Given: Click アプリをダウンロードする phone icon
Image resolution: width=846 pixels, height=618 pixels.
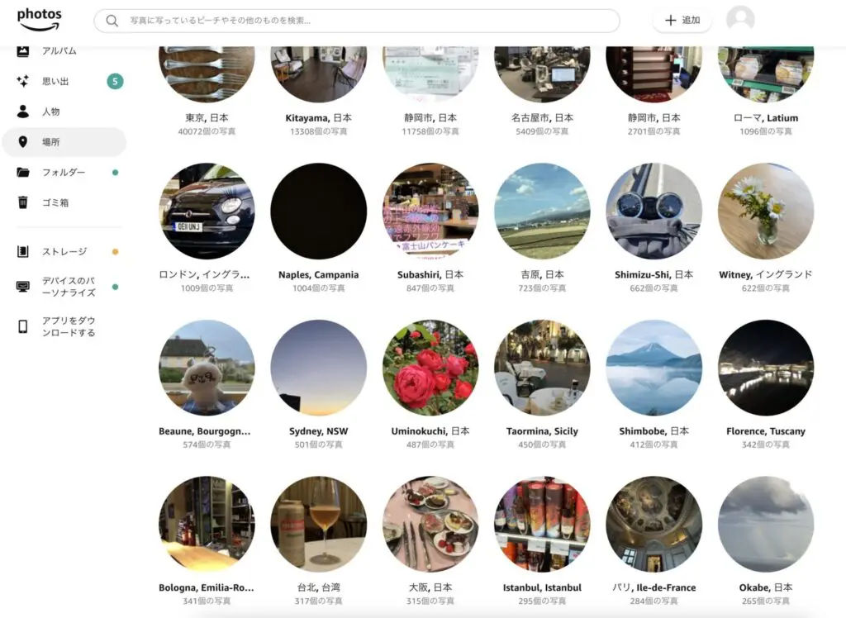Looking at the screenshot, I should [22, 326].
